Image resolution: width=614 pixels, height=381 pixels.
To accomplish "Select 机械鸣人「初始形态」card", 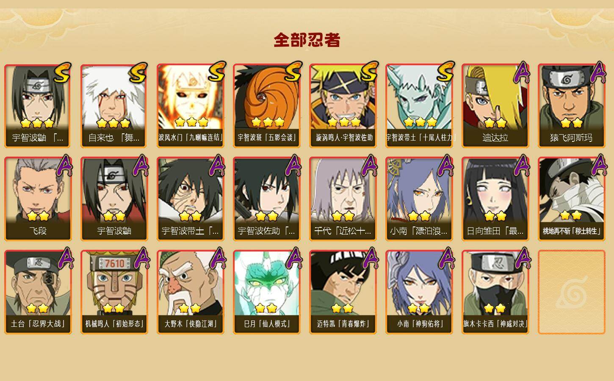I will (x=114, y=292).
